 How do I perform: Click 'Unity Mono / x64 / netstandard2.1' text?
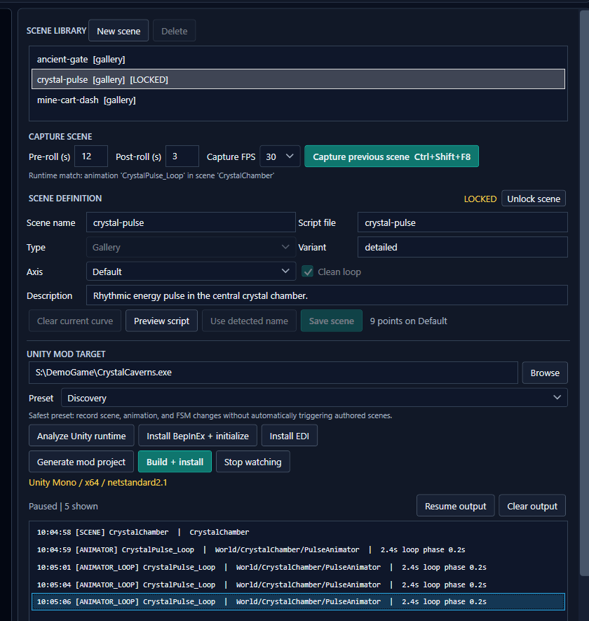pos(97,482)
